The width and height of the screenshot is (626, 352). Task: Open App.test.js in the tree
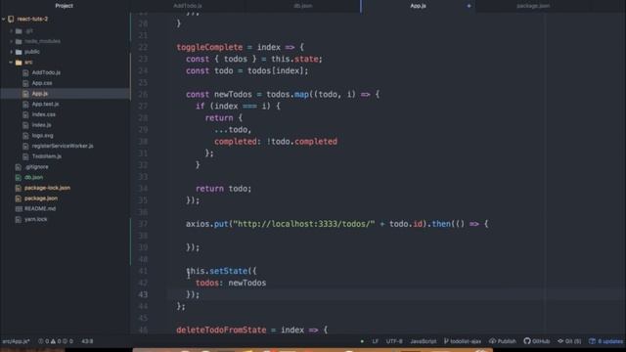tap(45, 104)
